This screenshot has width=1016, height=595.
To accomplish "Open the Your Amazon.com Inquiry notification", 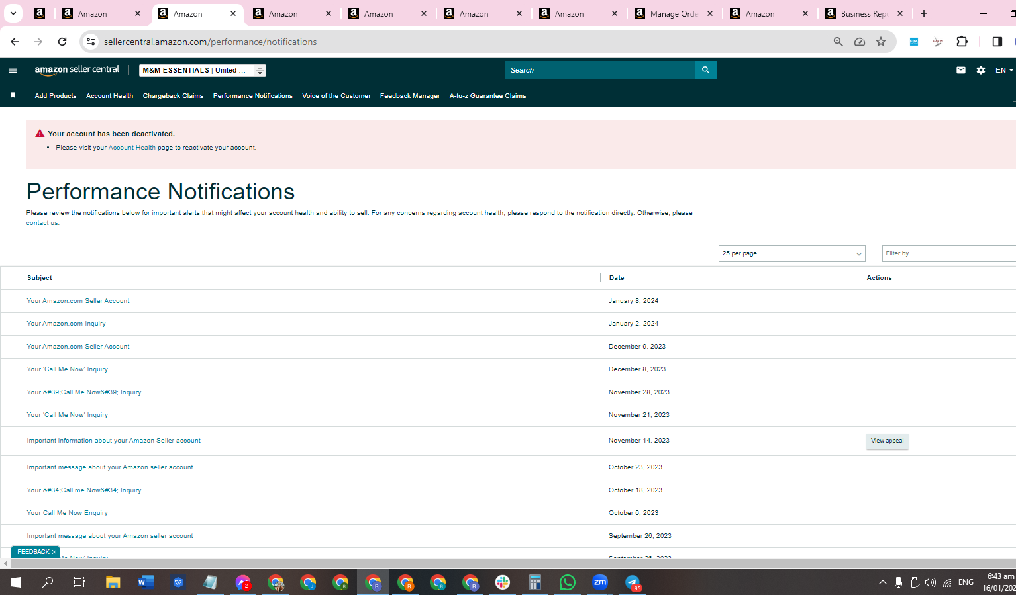I will (x=66, y=324).
